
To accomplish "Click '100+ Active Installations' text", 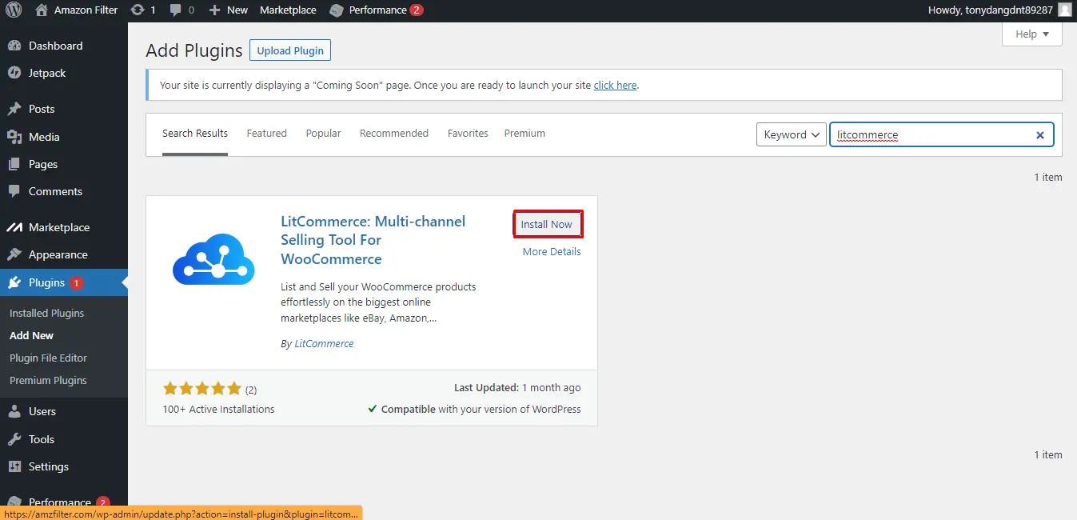I will [x=218, y=409].
